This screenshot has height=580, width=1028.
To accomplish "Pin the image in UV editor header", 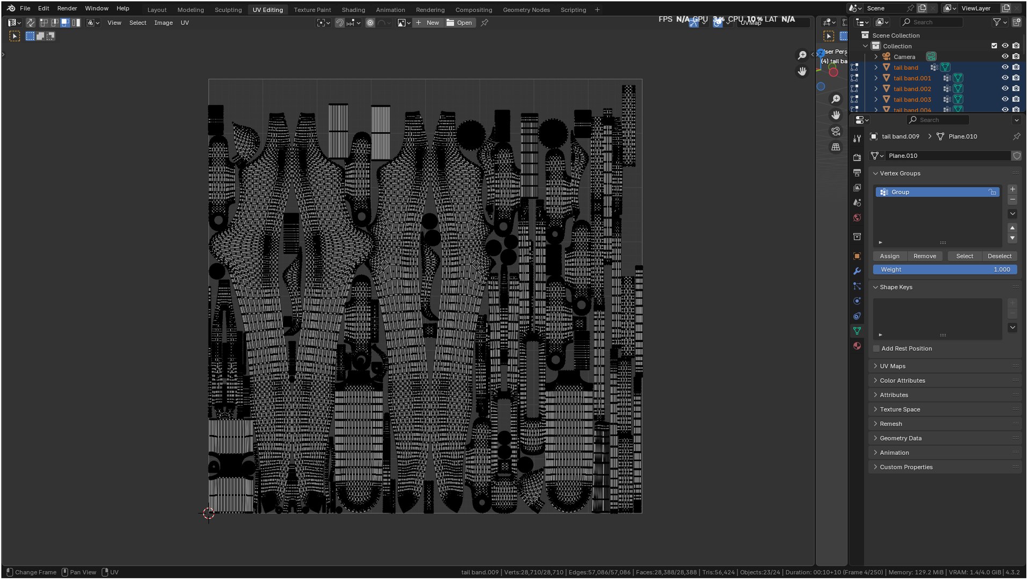I will click(484, 23).
